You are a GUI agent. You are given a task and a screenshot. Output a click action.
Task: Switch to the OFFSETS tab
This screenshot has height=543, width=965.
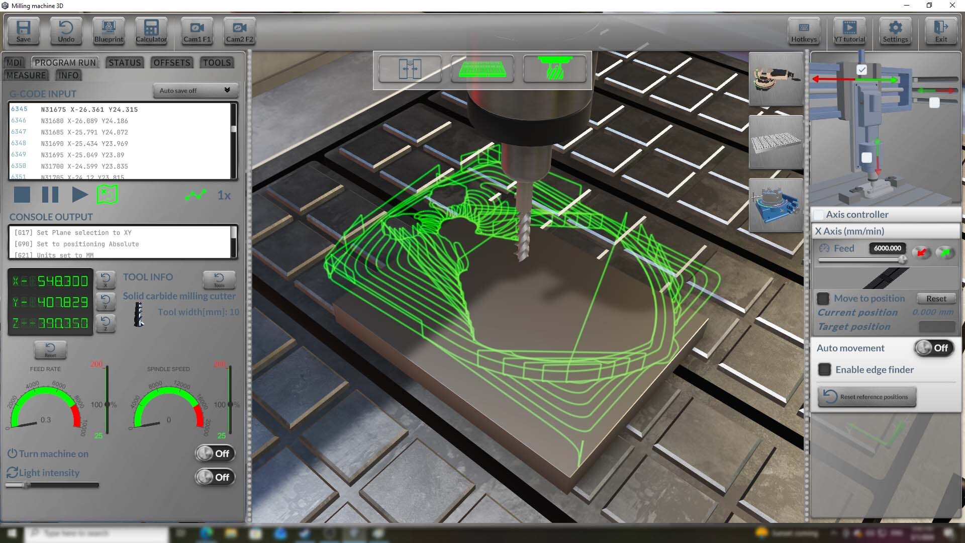pyautogui.click(x=171, y=62)
